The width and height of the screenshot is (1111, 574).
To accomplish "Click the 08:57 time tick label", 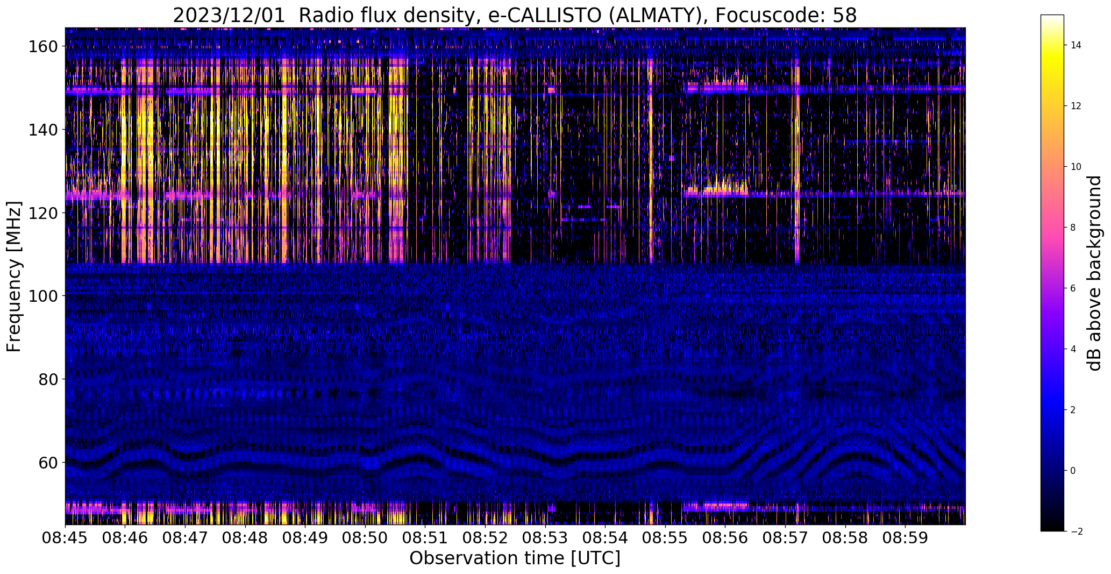I will click(785, 537).
